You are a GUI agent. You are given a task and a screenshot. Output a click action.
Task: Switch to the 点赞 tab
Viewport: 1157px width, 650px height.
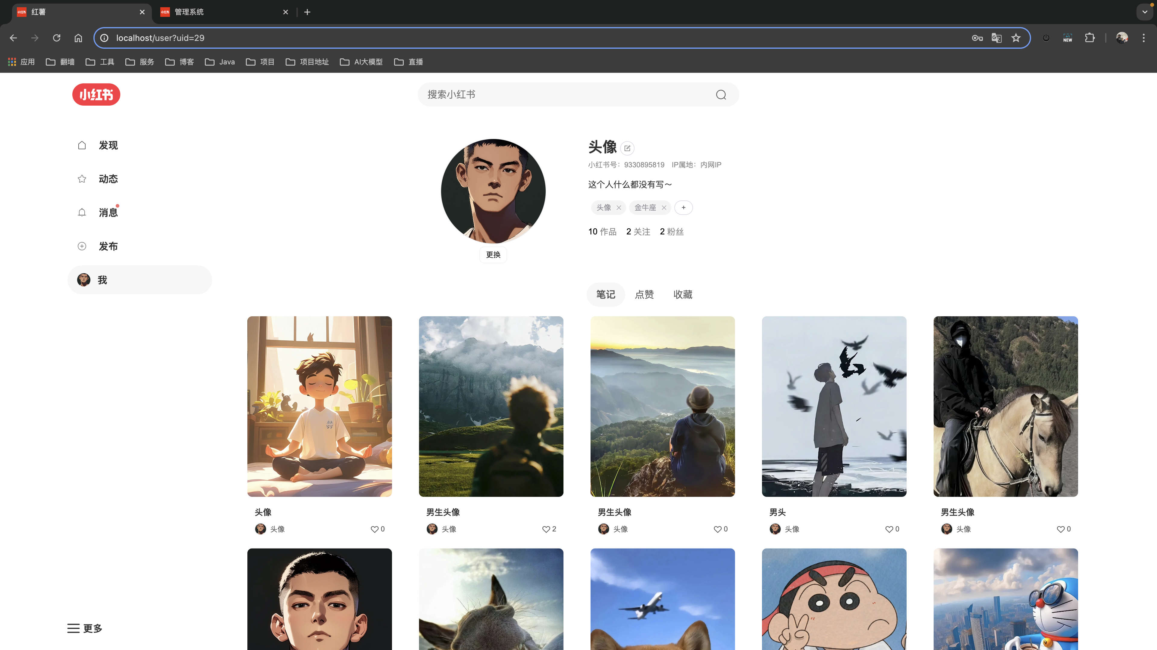tap(644, 294)
